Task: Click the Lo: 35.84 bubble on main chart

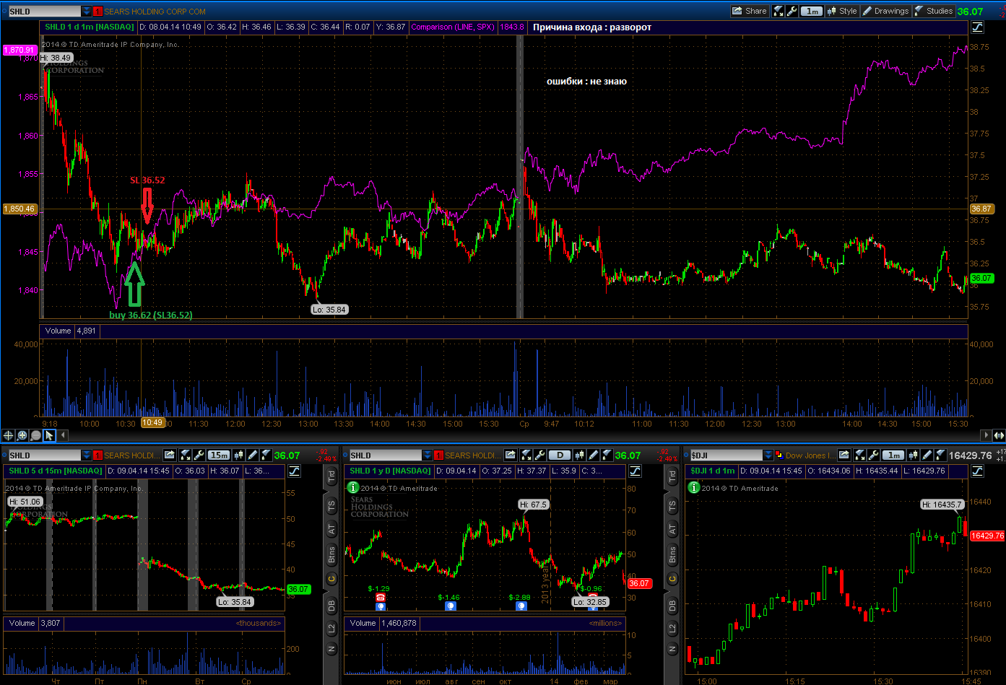Action: (329, 309)
